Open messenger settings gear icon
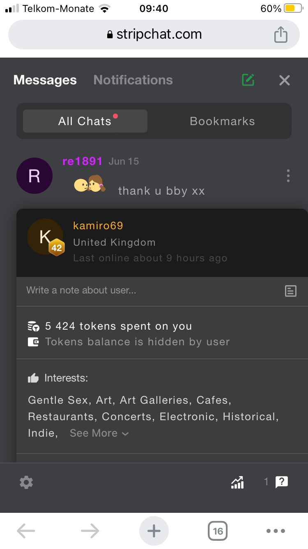308x549 pixels. tap(26, 482)
